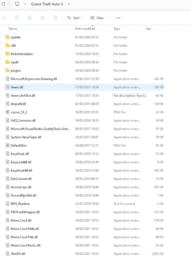Select the x64 folder icon
Viewport: 191px width, 257px height.
8,45
